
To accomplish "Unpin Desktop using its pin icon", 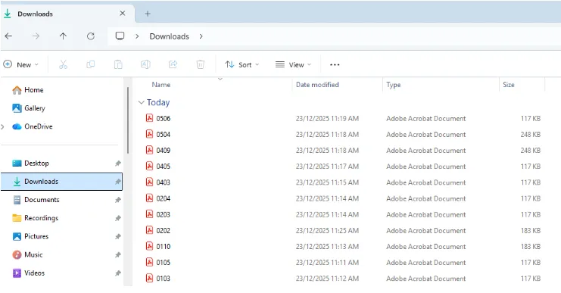I will [x=117, y=164].
